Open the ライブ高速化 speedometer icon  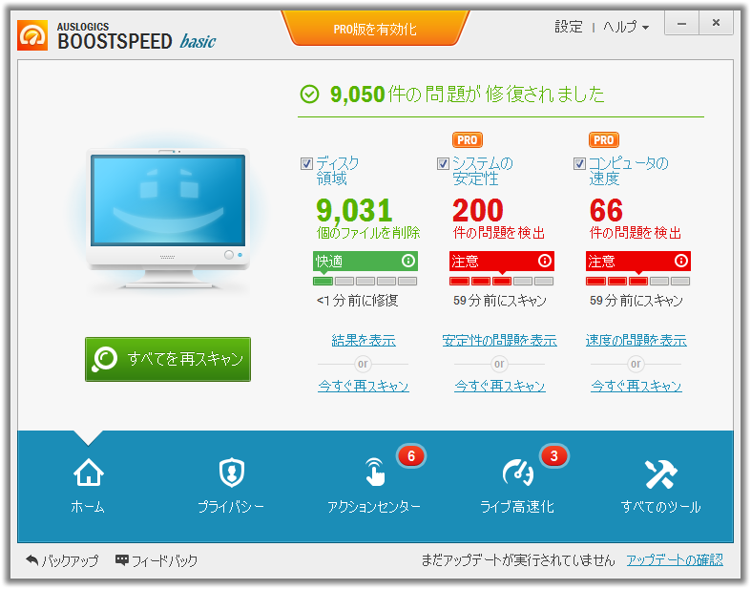[518, 473]
